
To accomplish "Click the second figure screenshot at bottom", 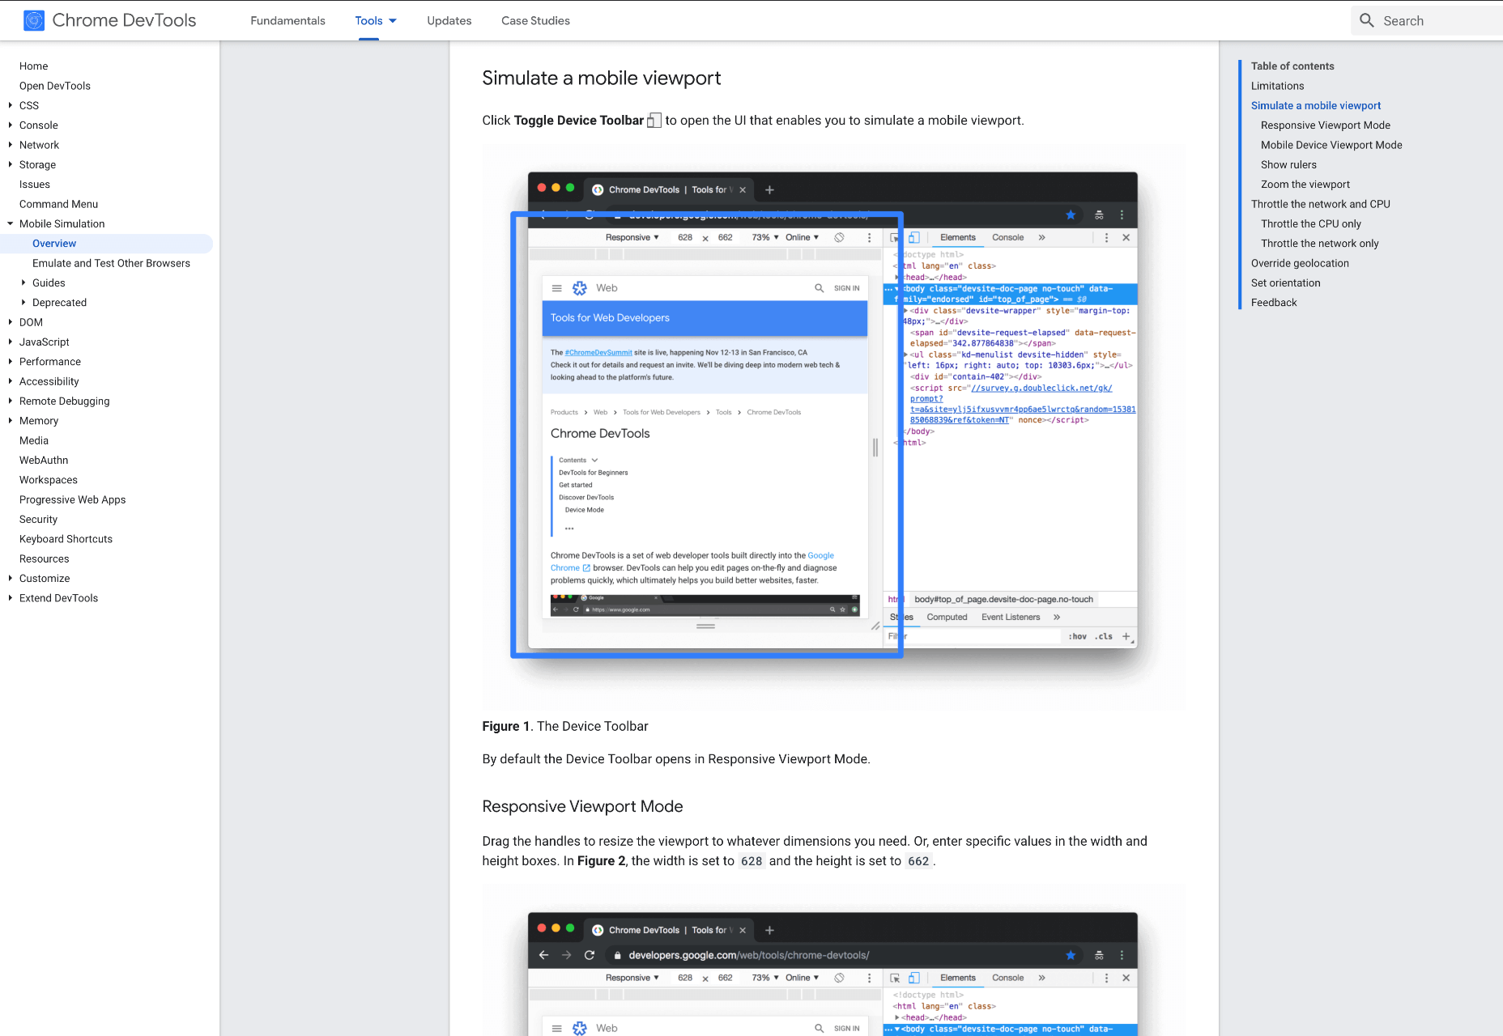I will click(833, 961).
